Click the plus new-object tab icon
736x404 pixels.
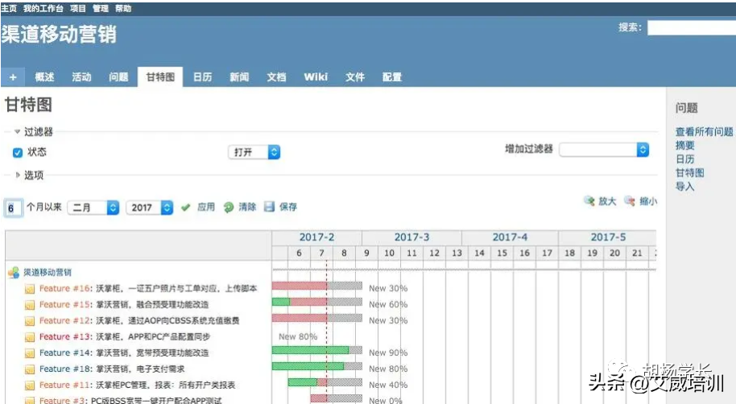coord(13,77)
